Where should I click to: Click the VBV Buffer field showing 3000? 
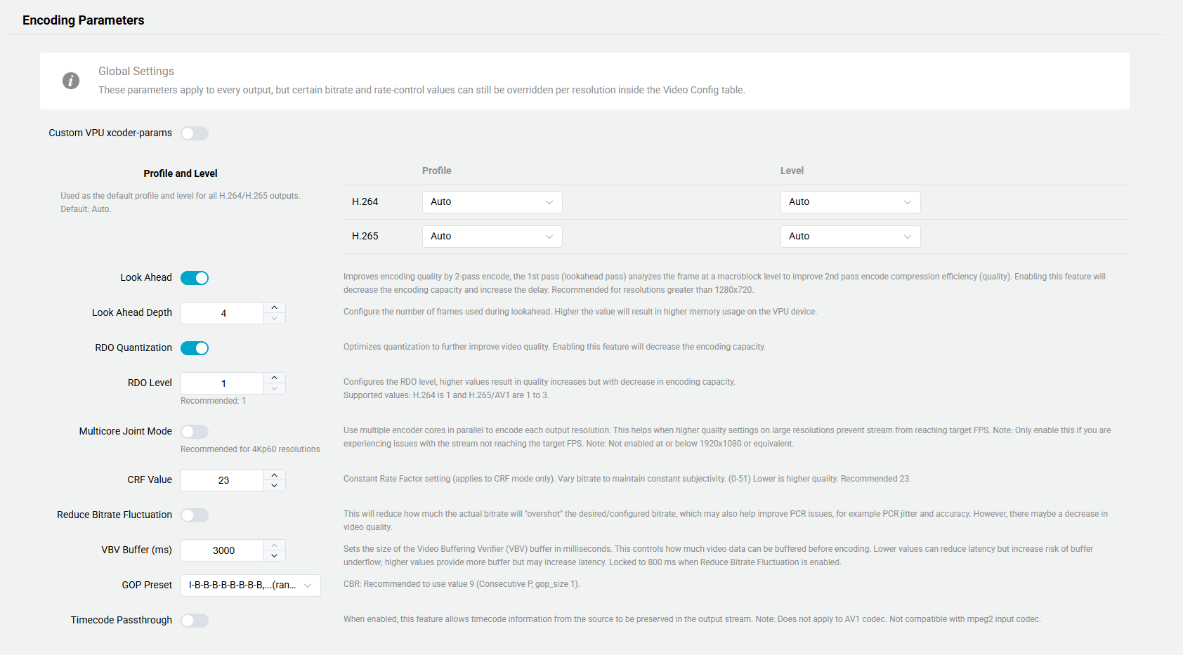point(222,550)
